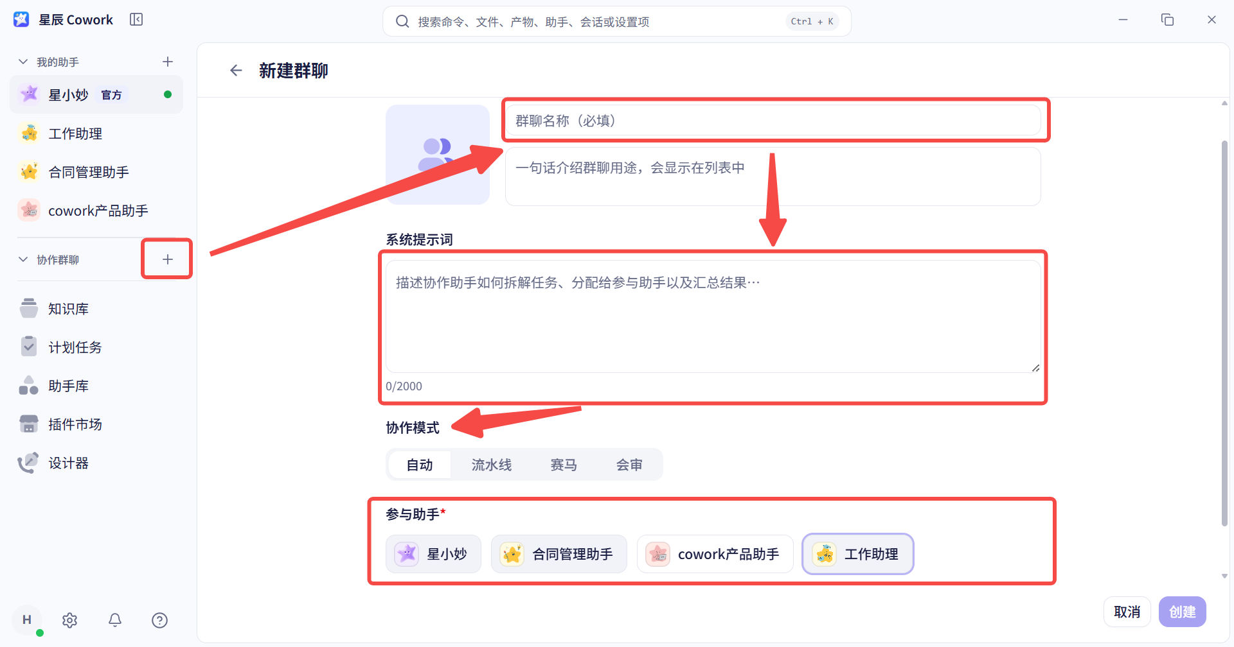1234x647 pixels.
Task: Switch collaboration mode to 自动
Action: (x=420, y=465)
